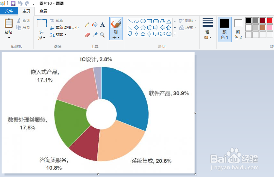Select the four-point star shape
This screenshot has height=177, width=274.
point(136,34)
